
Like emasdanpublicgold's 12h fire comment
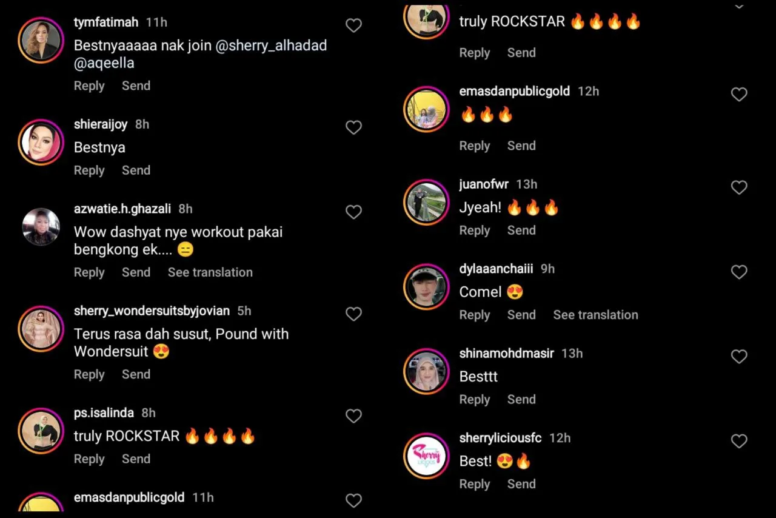[x=739, y=94]
